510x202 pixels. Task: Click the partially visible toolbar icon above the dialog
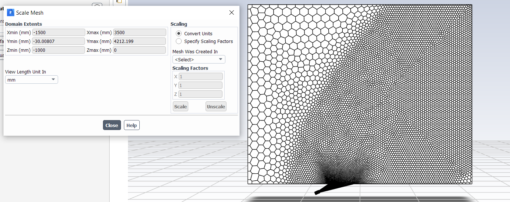(119, 1)
